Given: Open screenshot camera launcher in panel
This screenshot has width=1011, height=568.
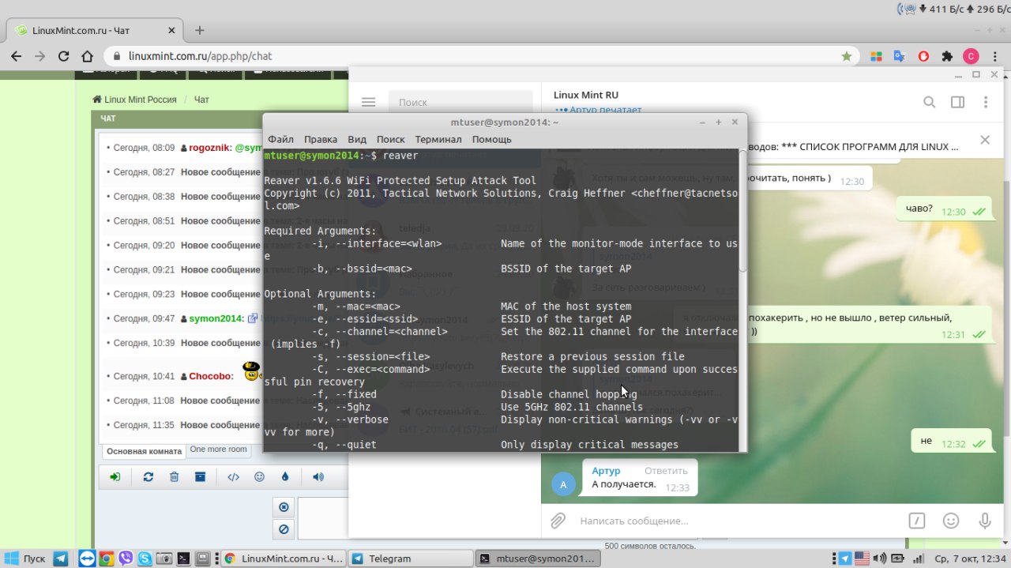Looking at the screenshot, I should (x=164, y=559).
